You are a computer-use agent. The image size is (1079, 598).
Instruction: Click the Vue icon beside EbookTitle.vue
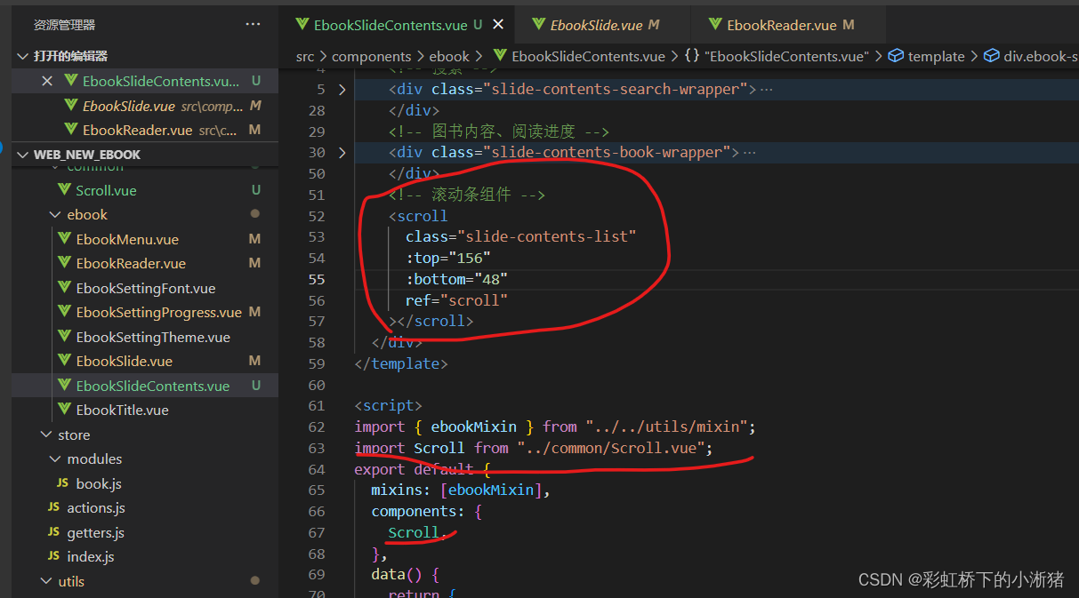pyautogui.click(x=63, y=410)
